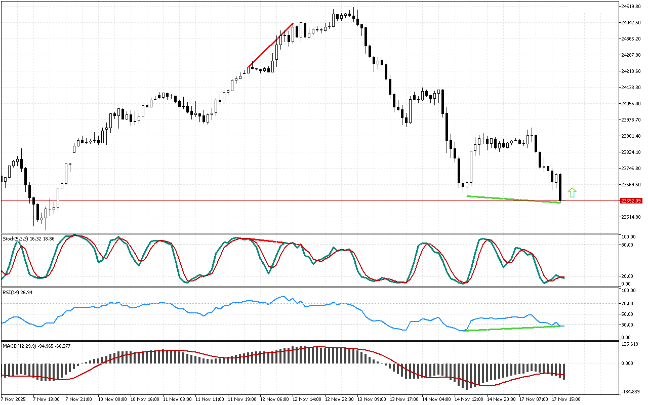Click the 70.00 level on RSI scale
648x405 pixels.
pos(628,304)
